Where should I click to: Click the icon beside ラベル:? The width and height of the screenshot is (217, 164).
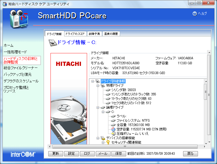[x=113, y=116]
